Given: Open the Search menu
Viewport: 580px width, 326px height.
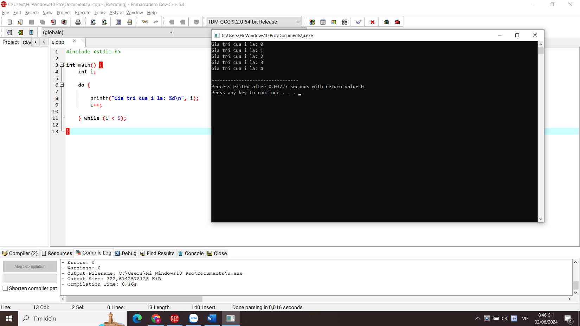Looking at the screenshot, I should [x=32, y=13].
